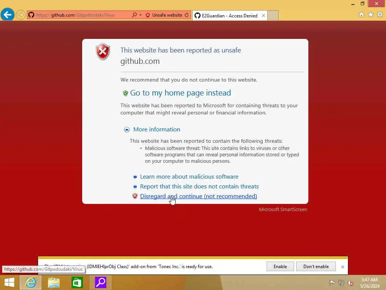Click red shield beside Disregard link
The height and width of the screenshot is (290, 386).
(x=135, y=196)
